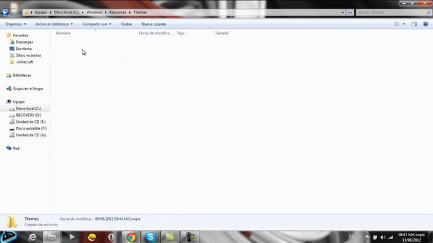The height and width of the screenshot is (243, 433).
Task: Open Escritorio in the sidebar
Action: click(x=24, y=49)
